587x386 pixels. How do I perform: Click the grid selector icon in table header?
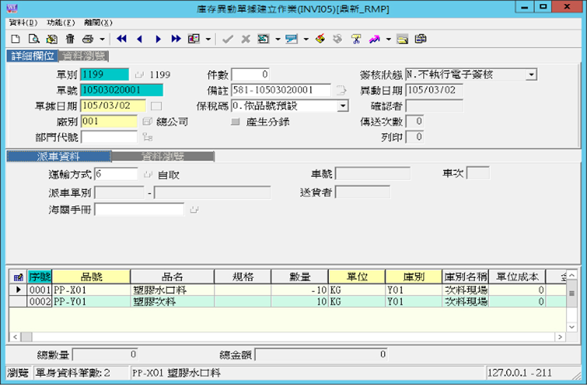click(18, 277)
